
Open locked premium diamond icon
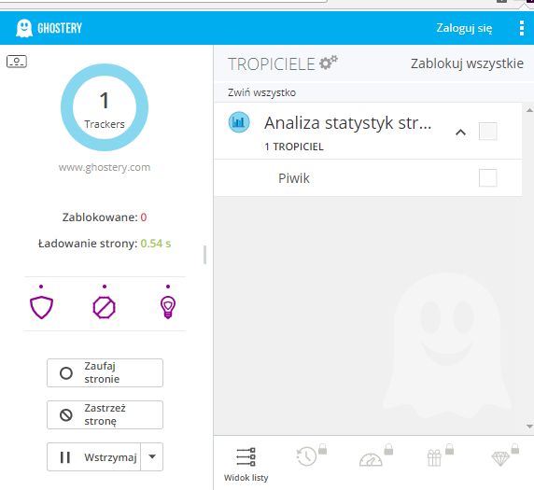500,458
